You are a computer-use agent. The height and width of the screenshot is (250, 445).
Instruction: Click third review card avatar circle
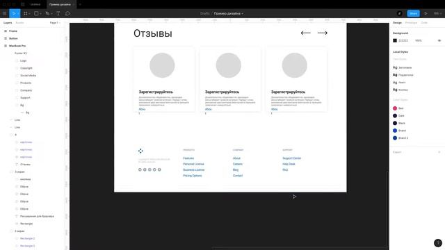pos(294,65)
